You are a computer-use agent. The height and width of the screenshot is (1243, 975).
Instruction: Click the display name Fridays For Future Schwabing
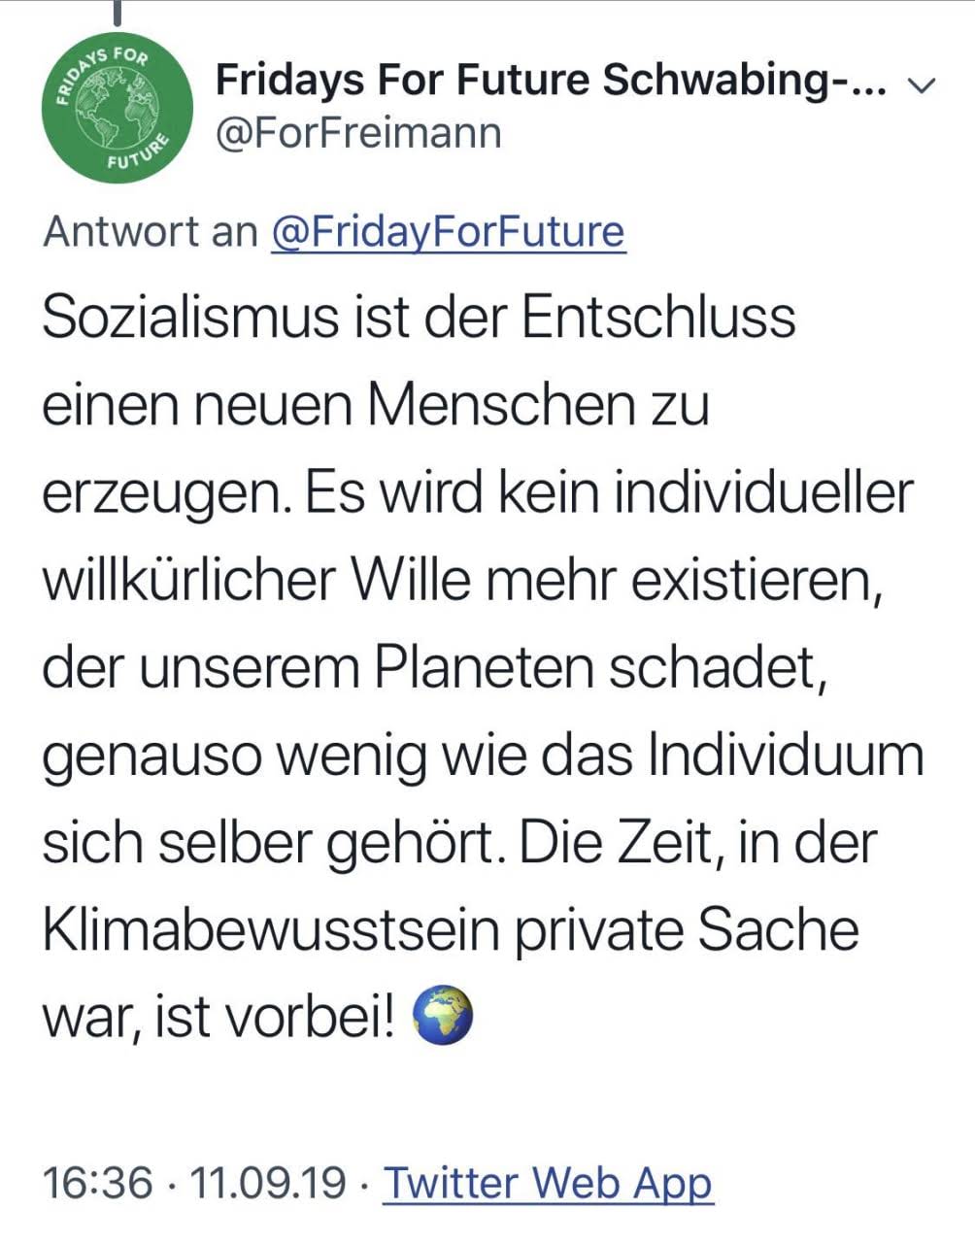550,80
